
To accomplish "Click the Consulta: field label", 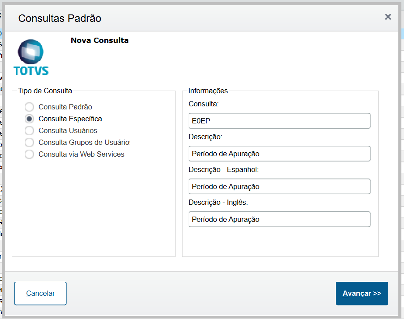I will click(204, 104).
